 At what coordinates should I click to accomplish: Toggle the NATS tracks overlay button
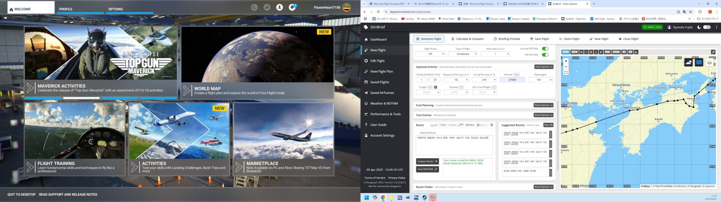[x=607, y=52]
